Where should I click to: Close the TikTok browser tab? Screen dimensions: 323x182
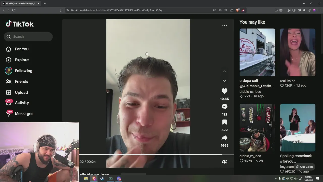point(39,3)
